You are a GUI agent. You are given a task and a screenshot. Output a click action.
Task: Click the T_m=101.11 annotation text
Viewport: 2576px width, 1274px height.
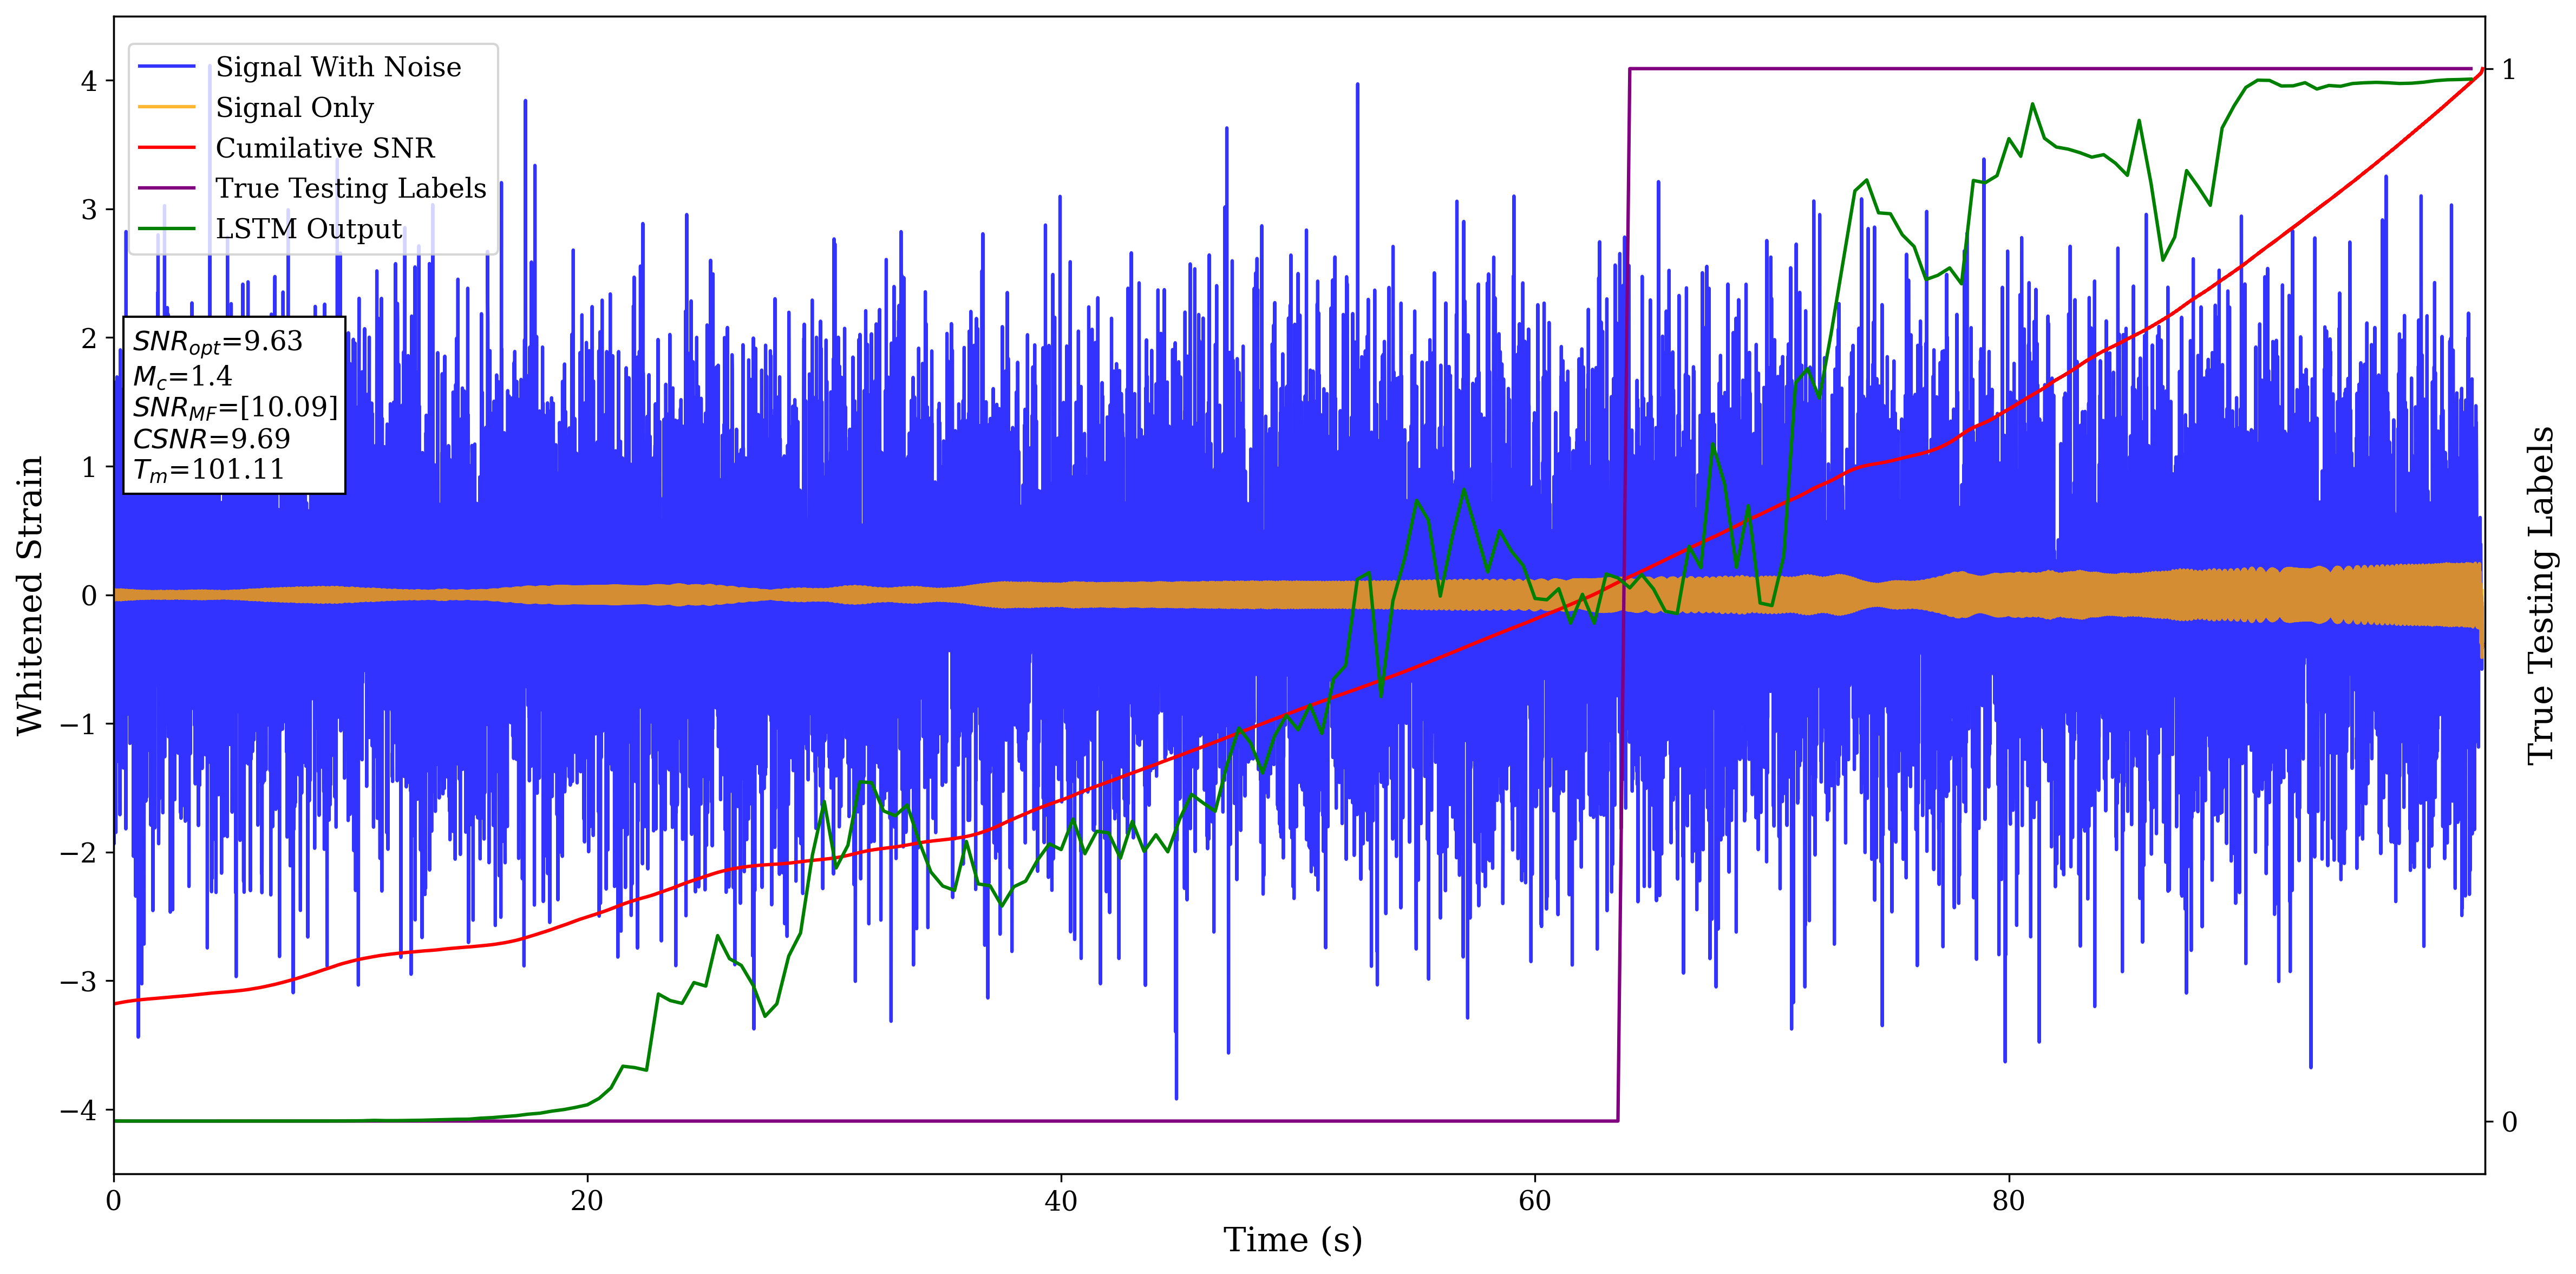coord(209,470)
